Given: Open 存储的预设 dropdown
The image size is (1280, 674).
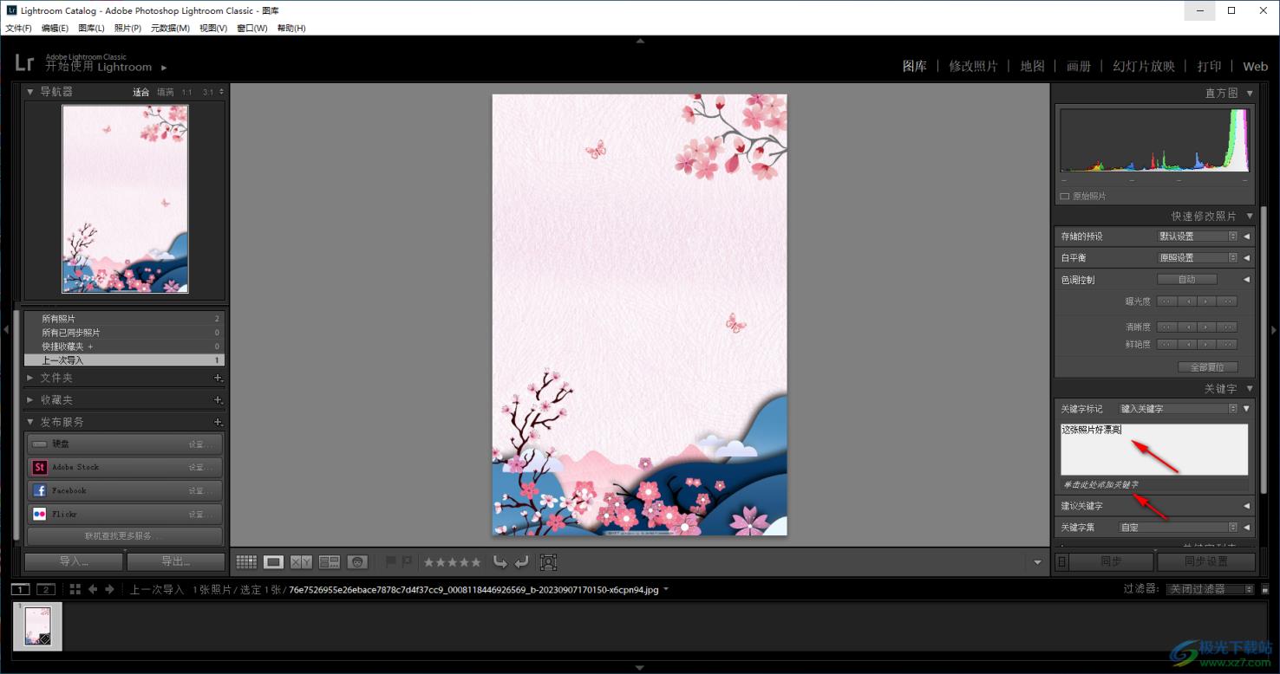Looking at the screenshot, I should tap(1198, 236).
